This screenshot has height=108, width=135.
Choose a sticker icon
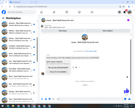pyautogui.click(x=50, y=99)
